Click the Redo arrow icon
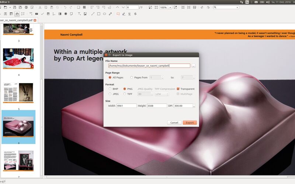295x184 pixels. pyautogui.click(x=71, y=7)
